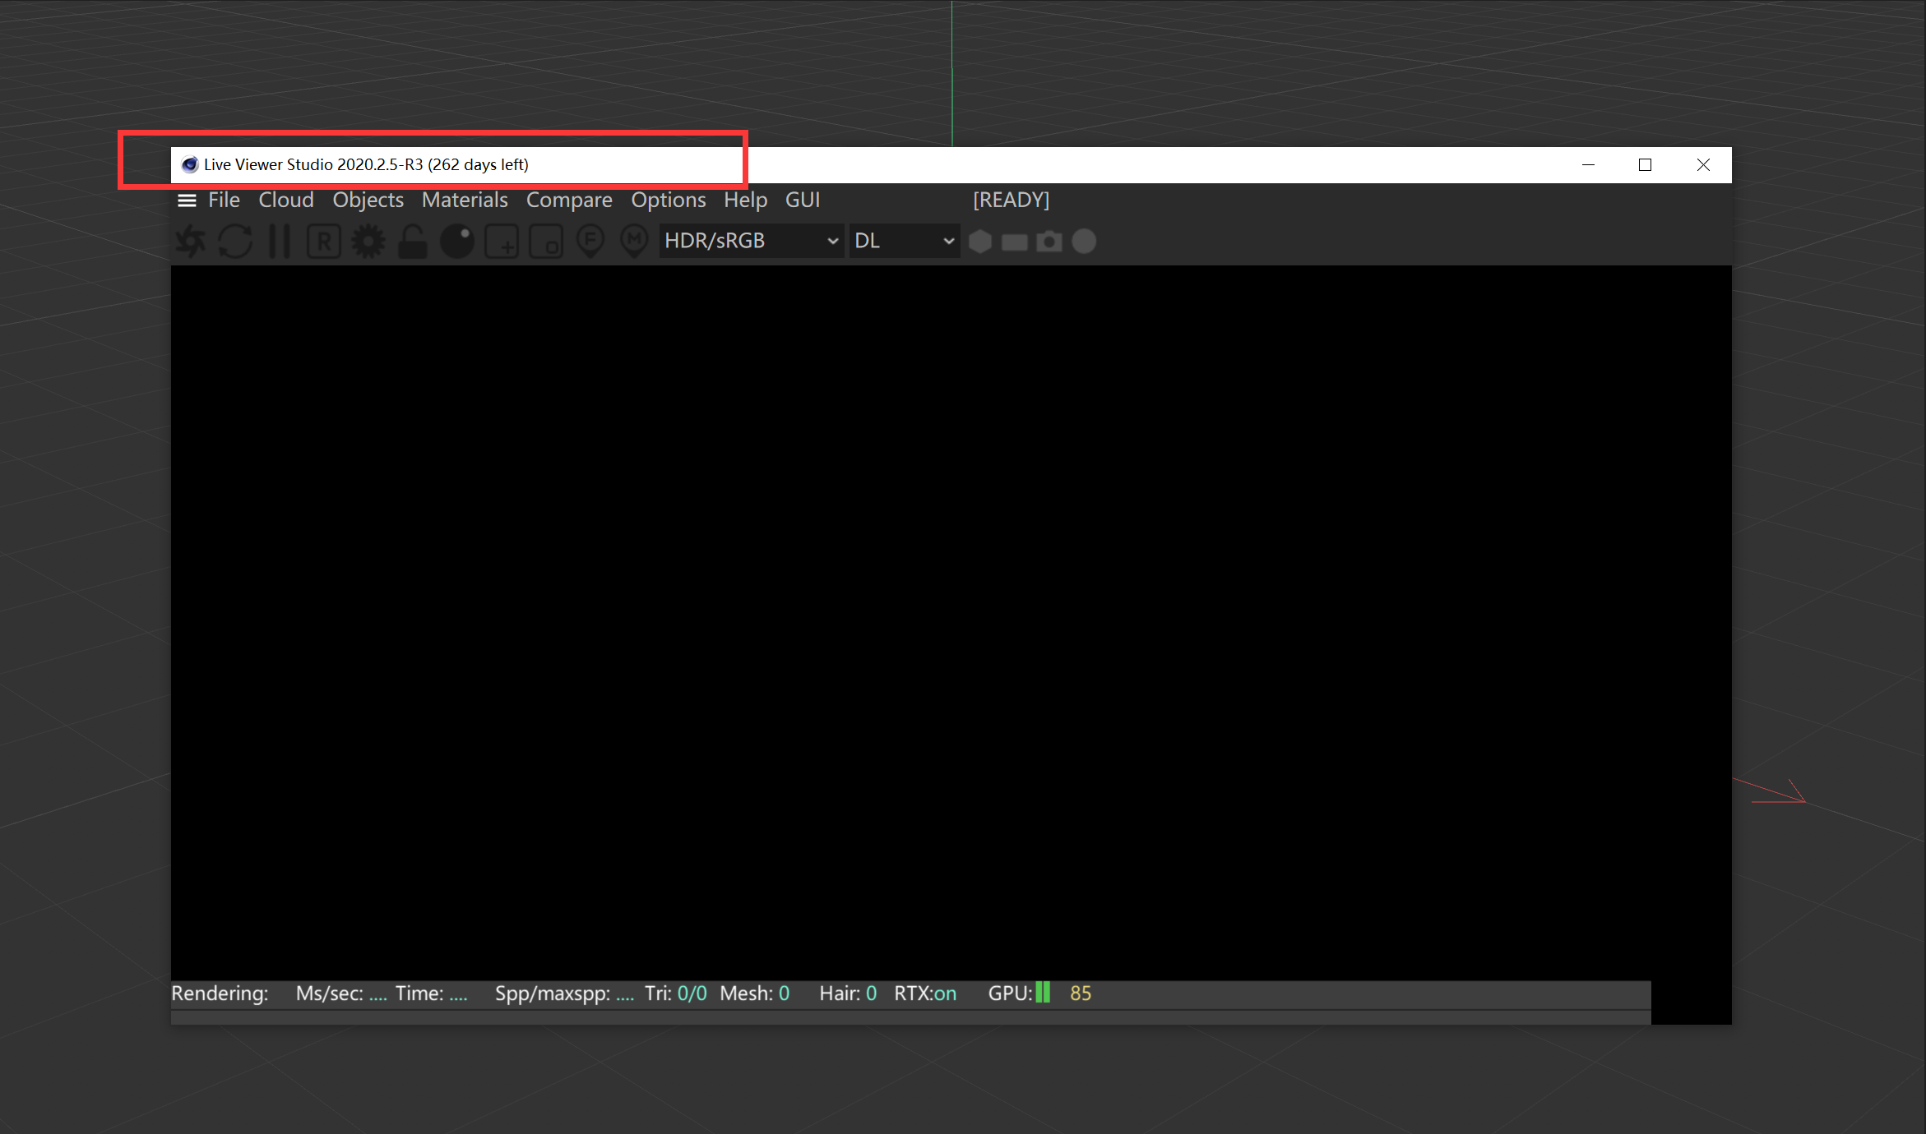The image size is (1926, 1134).
Task: Pause rendering with the pause icon
Action: (280, 242)
